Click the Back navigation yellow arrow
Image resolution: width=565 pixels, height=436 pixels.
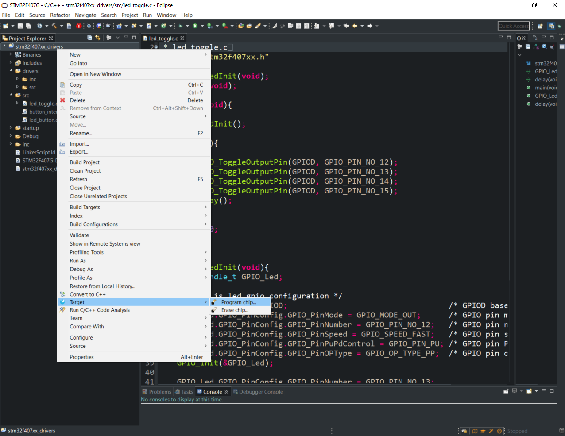(355, 26)
